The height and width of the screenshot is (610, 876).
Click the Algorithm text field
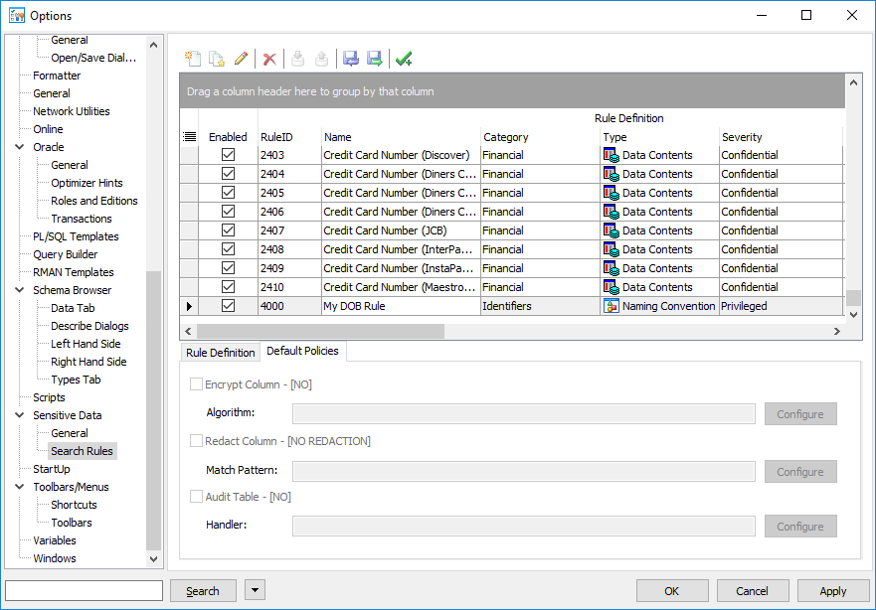click(x=524, y=414)
